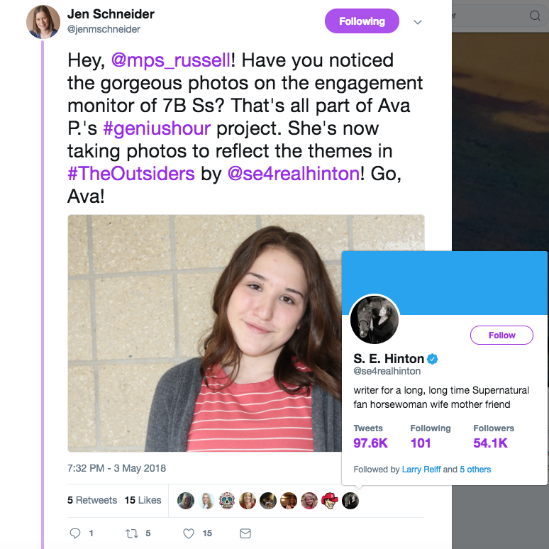
Task: Click S. E. Hinton's horse profile picture
Action: pyautogui.click(x=375, y=320)
